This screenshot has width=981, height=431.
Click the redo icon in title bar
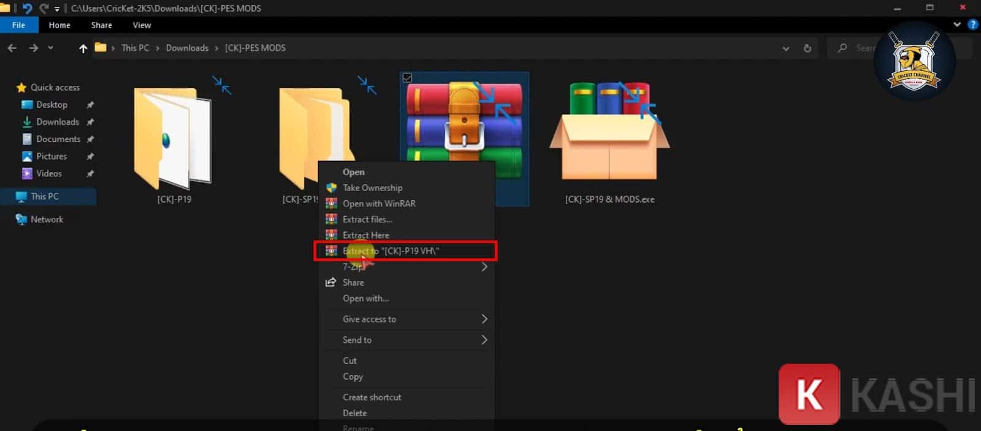44,9
